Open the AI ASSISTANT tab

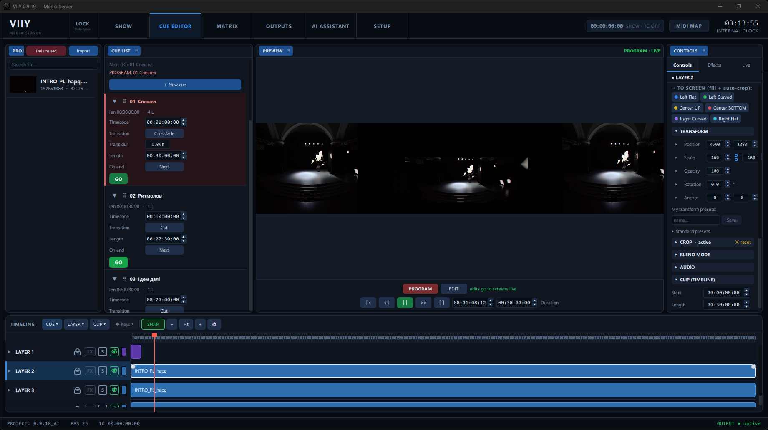coord(331,26)
